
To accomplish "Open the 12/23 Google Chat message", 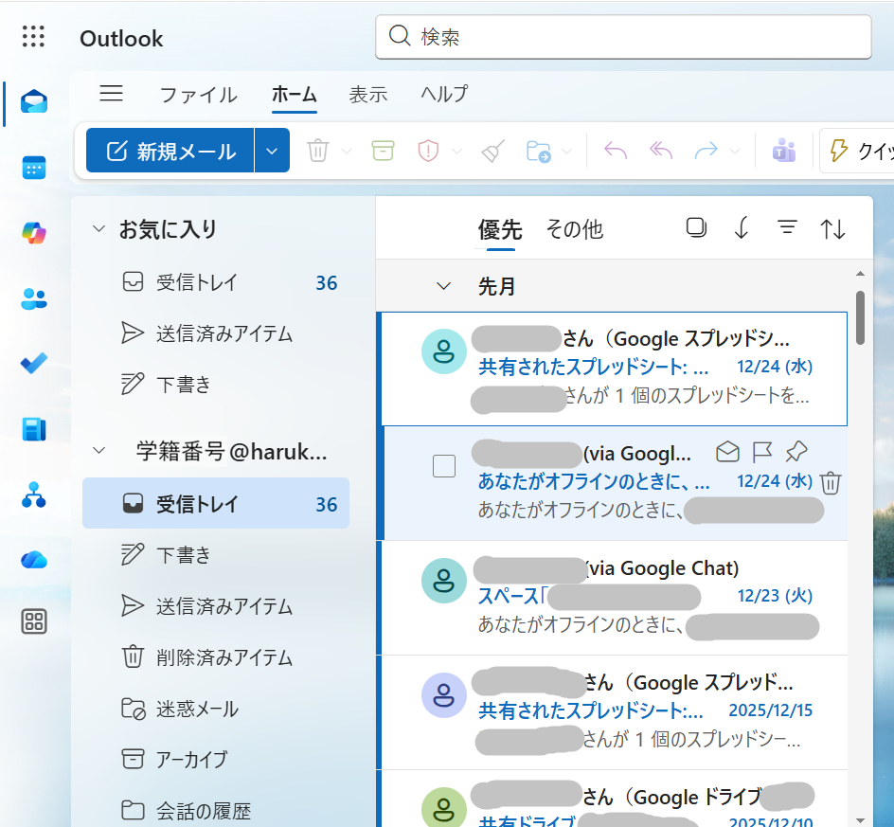I will coord(614,598).
